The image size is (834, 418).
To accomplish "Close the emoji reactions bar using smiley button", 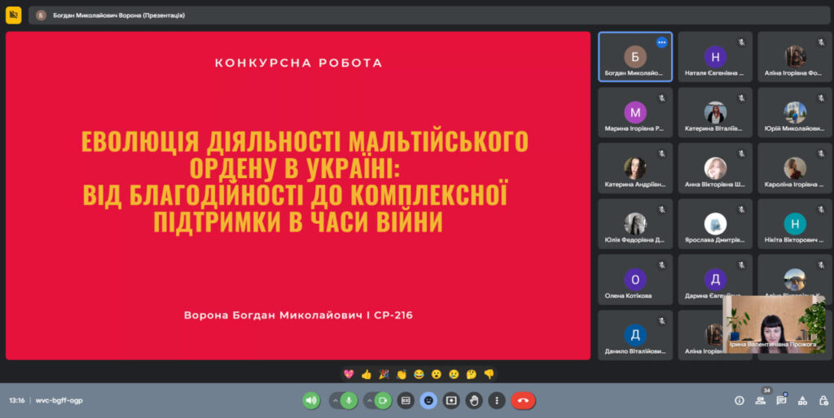I will 428,400.
